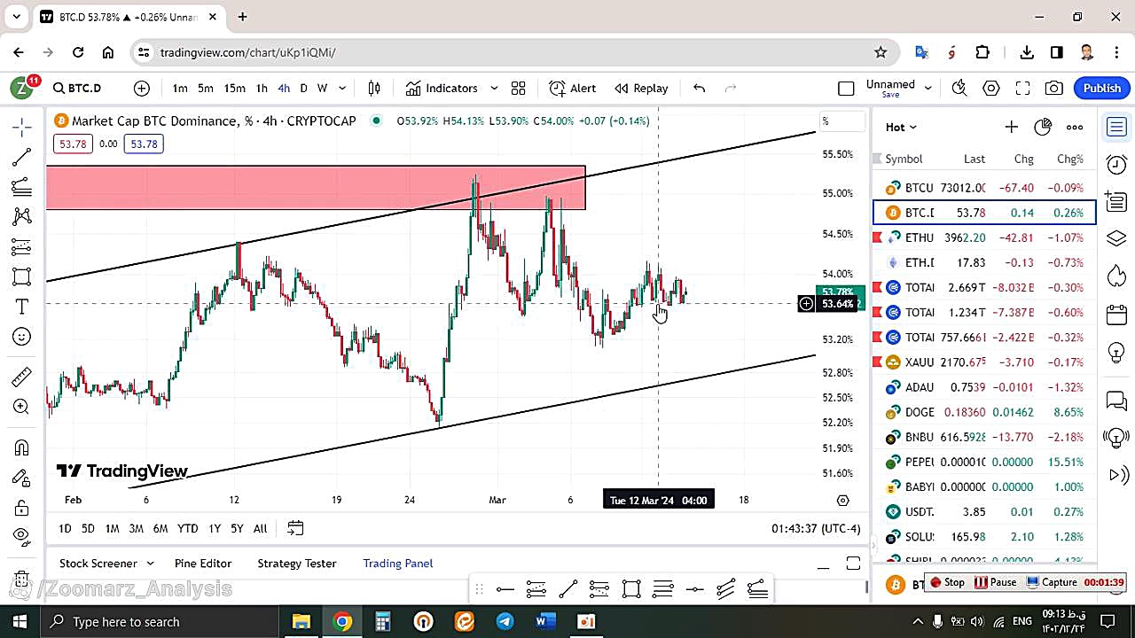Open the layout setup square icon

[x=846, y=88]
